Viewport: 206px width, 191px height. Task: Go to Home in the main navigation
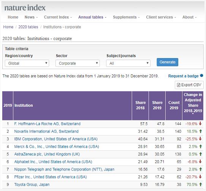point(13,17)
